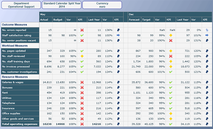The width and height of the screenshot is (213, 129).
Task: Click Dec yellow diamond KPI for Office supplies
Action: pos(171,113)
